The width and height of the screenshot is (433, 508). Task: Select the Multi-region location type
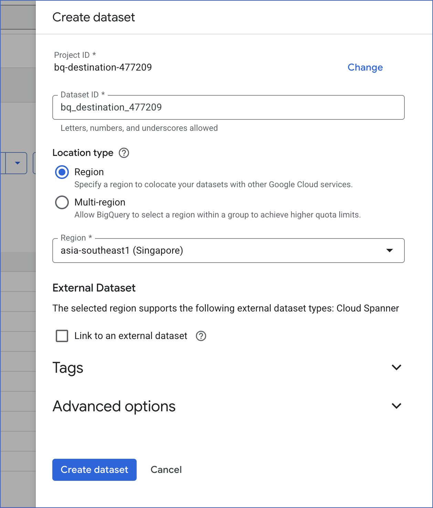[62, 202]
